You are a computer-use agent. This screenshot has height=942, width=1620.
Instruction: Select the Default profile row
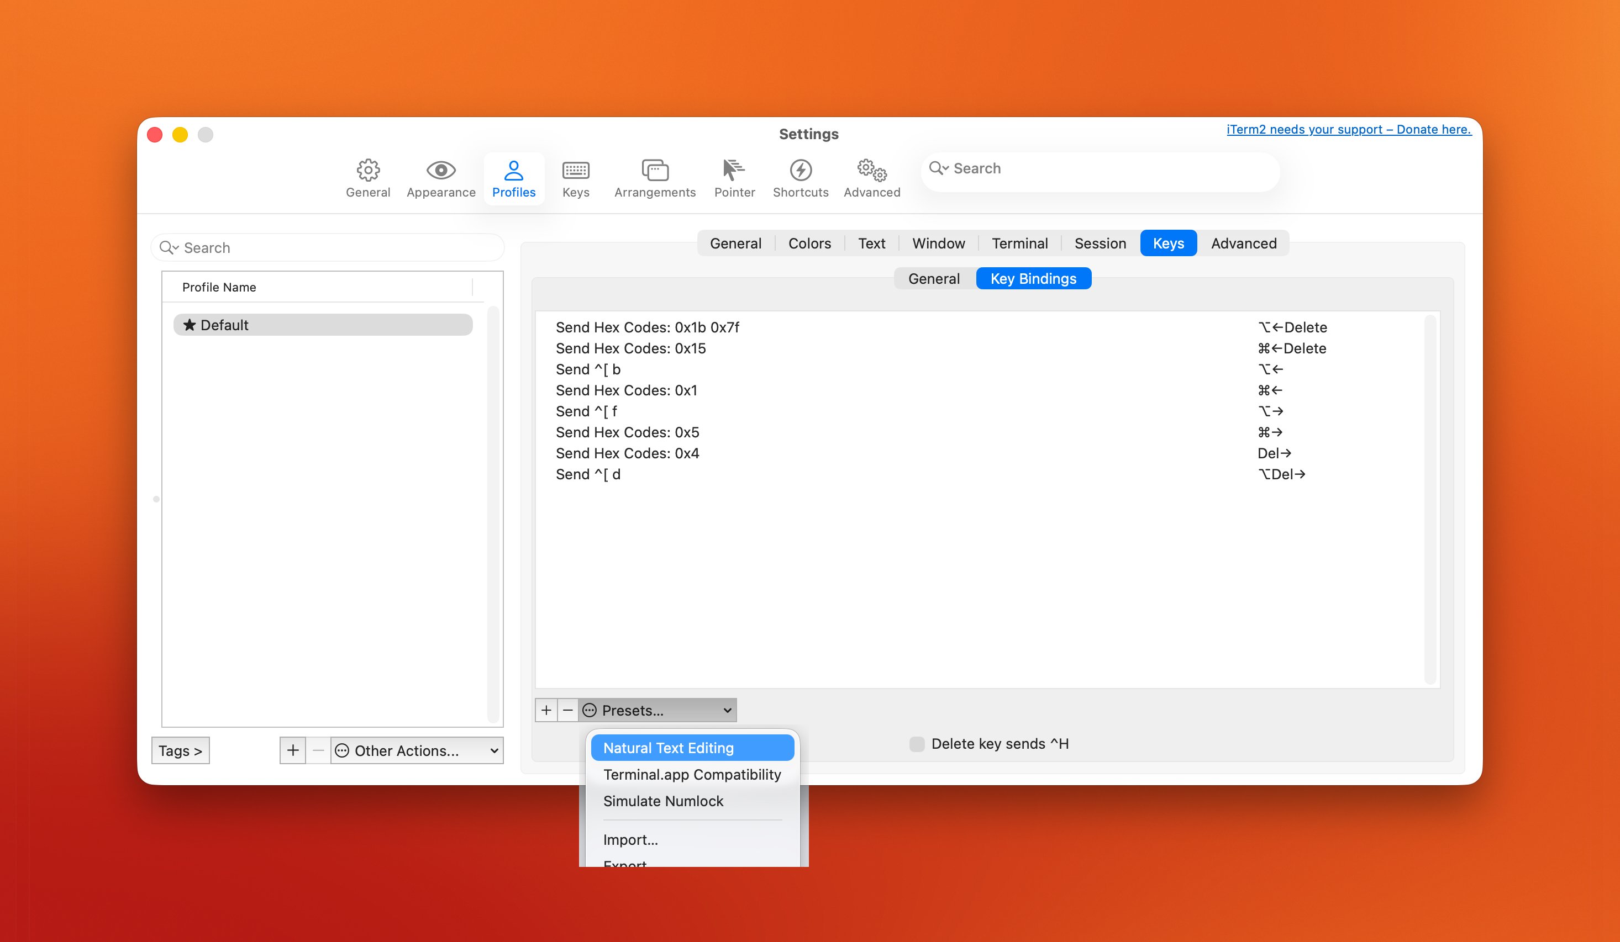(323, 325)
